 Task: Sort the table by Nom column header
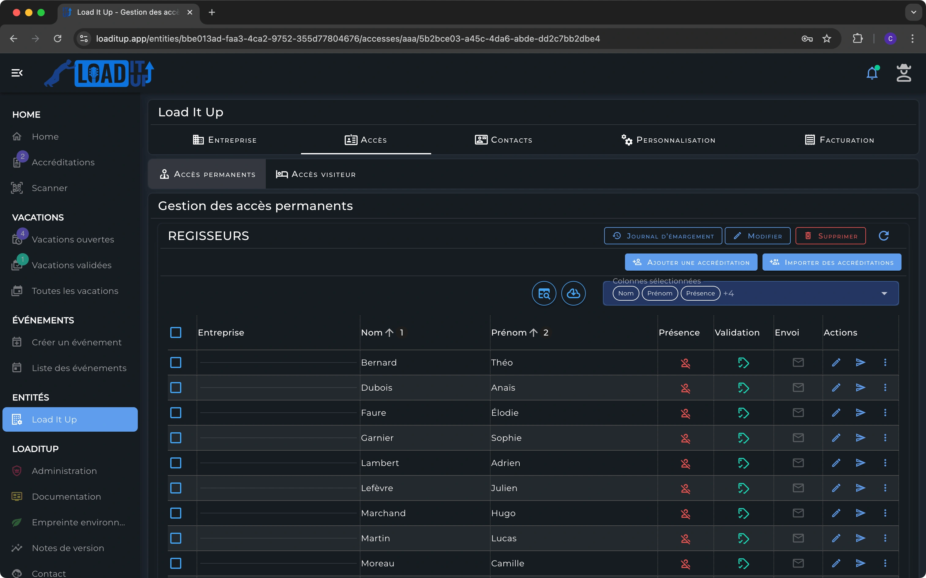(x=372, y=332)
